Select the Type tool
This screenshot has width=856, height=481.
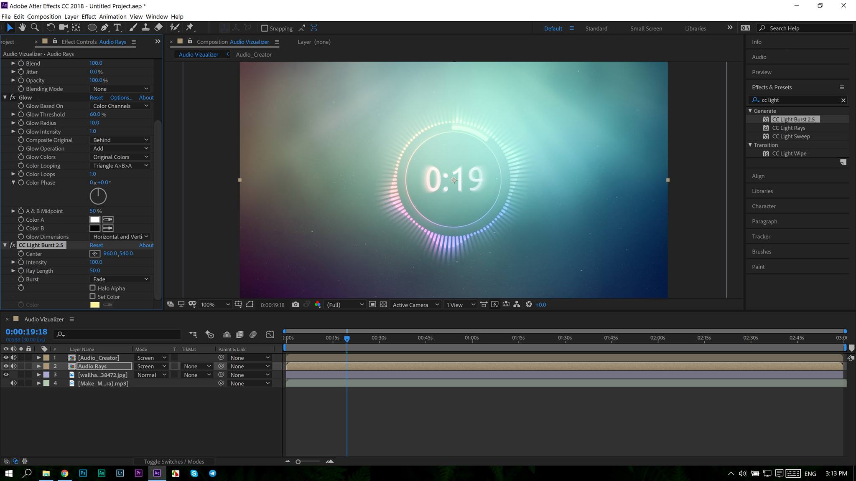tap(117, 28)
